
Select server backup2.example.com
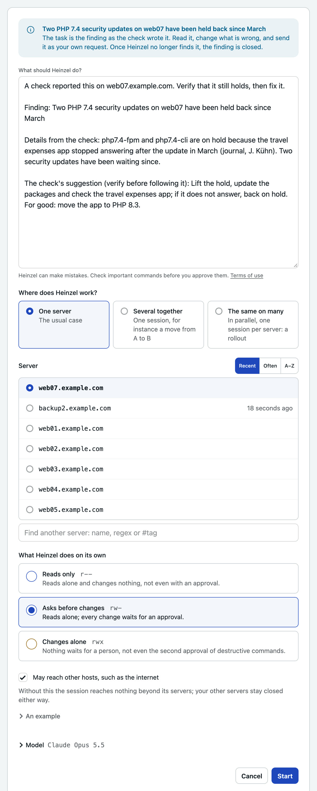tap(158, 408)
